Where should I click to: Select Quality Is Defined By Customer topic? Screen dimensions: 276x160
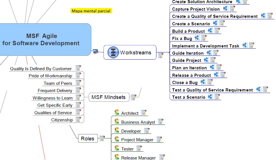click(x=41, y=69)
